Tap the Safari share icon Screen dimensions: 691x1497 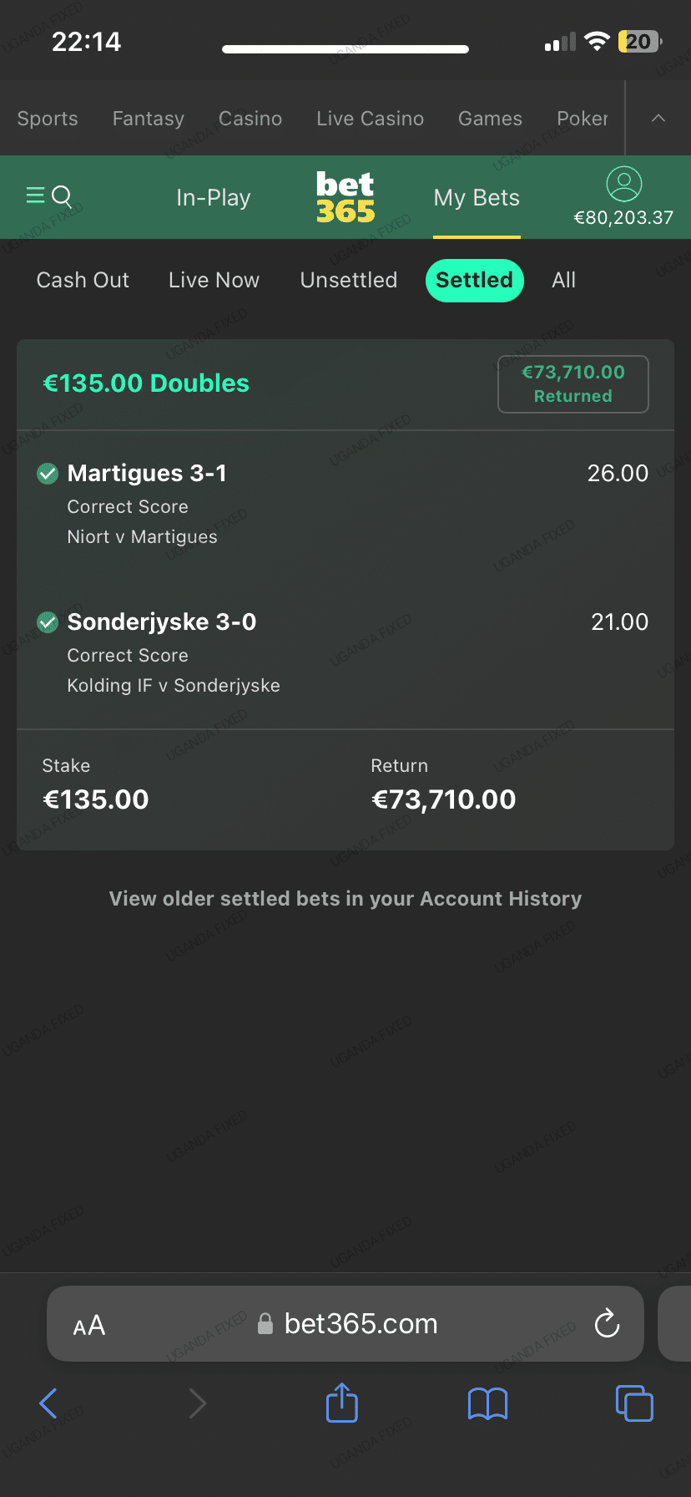(x=341, y=1403)
